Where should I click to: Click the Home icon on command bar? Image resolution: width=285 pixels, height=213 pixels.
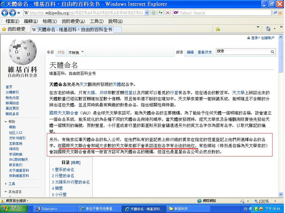click(268, 29)
